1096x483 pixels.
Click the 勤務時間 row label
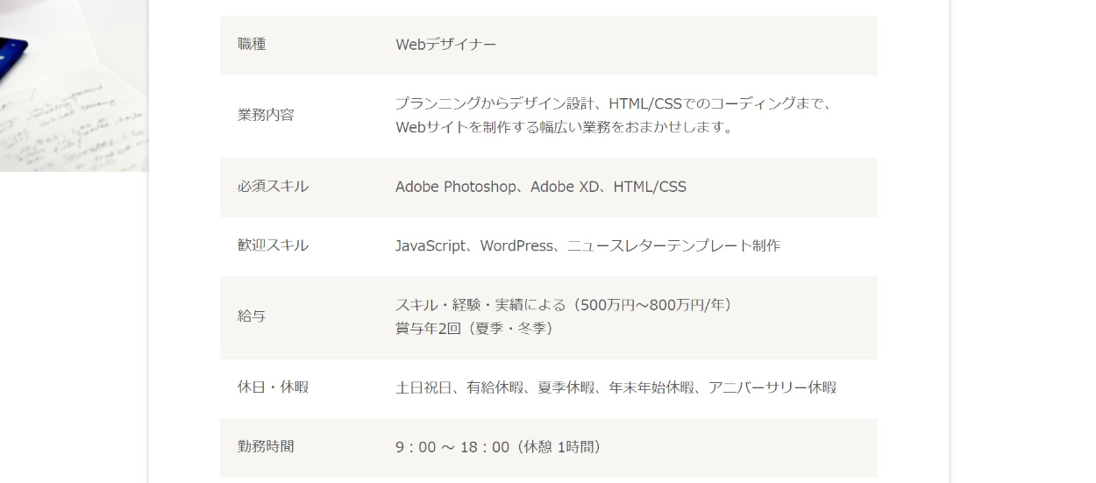[266, 447]
